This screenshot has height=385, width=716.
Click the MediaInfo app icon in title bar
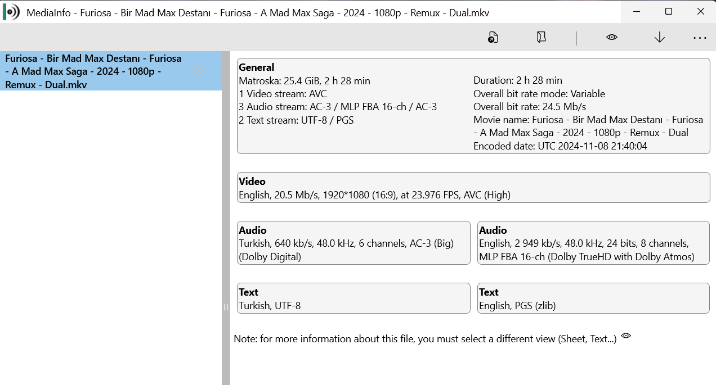[11, 12]
